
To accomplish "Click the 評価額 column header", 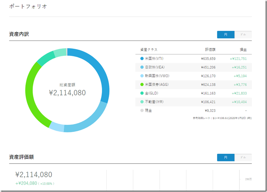I will tap(210, 50).
